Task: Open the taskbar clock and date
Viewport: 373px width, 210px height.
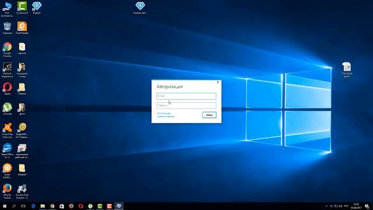Action: click(356, 206)
